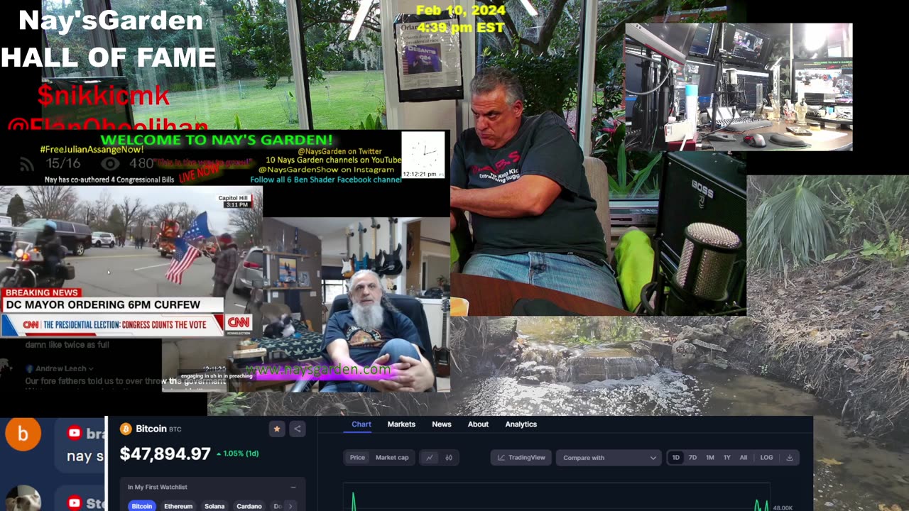Image resolution: width=909 pixels, height=511 pixels.
Task: Select the Market cap chart toggle
Action: pyautogui.click(x=392, y=458)
